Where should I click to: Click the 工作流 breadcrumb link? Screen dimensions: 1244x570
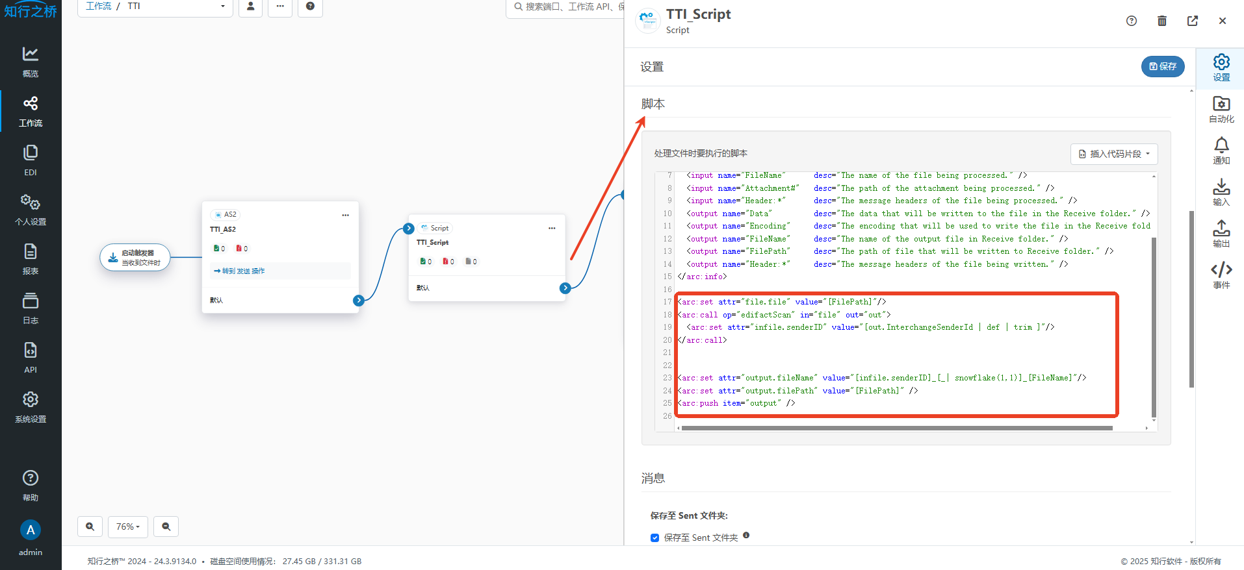click(x=99, y=6)
